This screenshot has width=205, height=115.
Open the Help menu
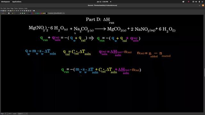[26, 8]
